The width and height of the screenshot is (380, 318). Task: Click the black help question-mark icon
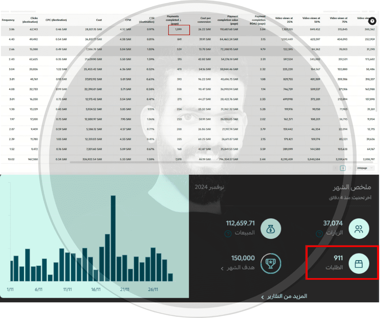372,21
